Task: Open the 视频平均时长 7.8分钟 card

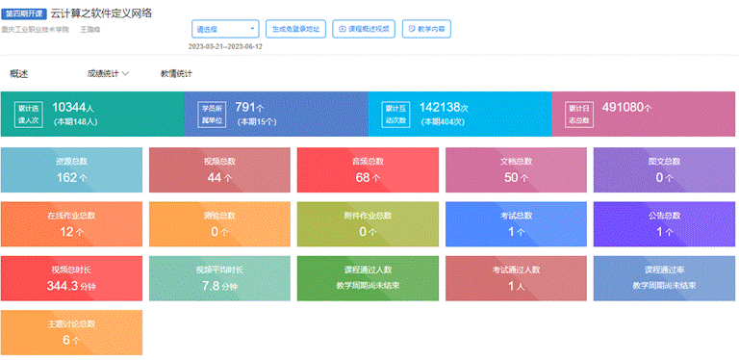Action: 219,278
